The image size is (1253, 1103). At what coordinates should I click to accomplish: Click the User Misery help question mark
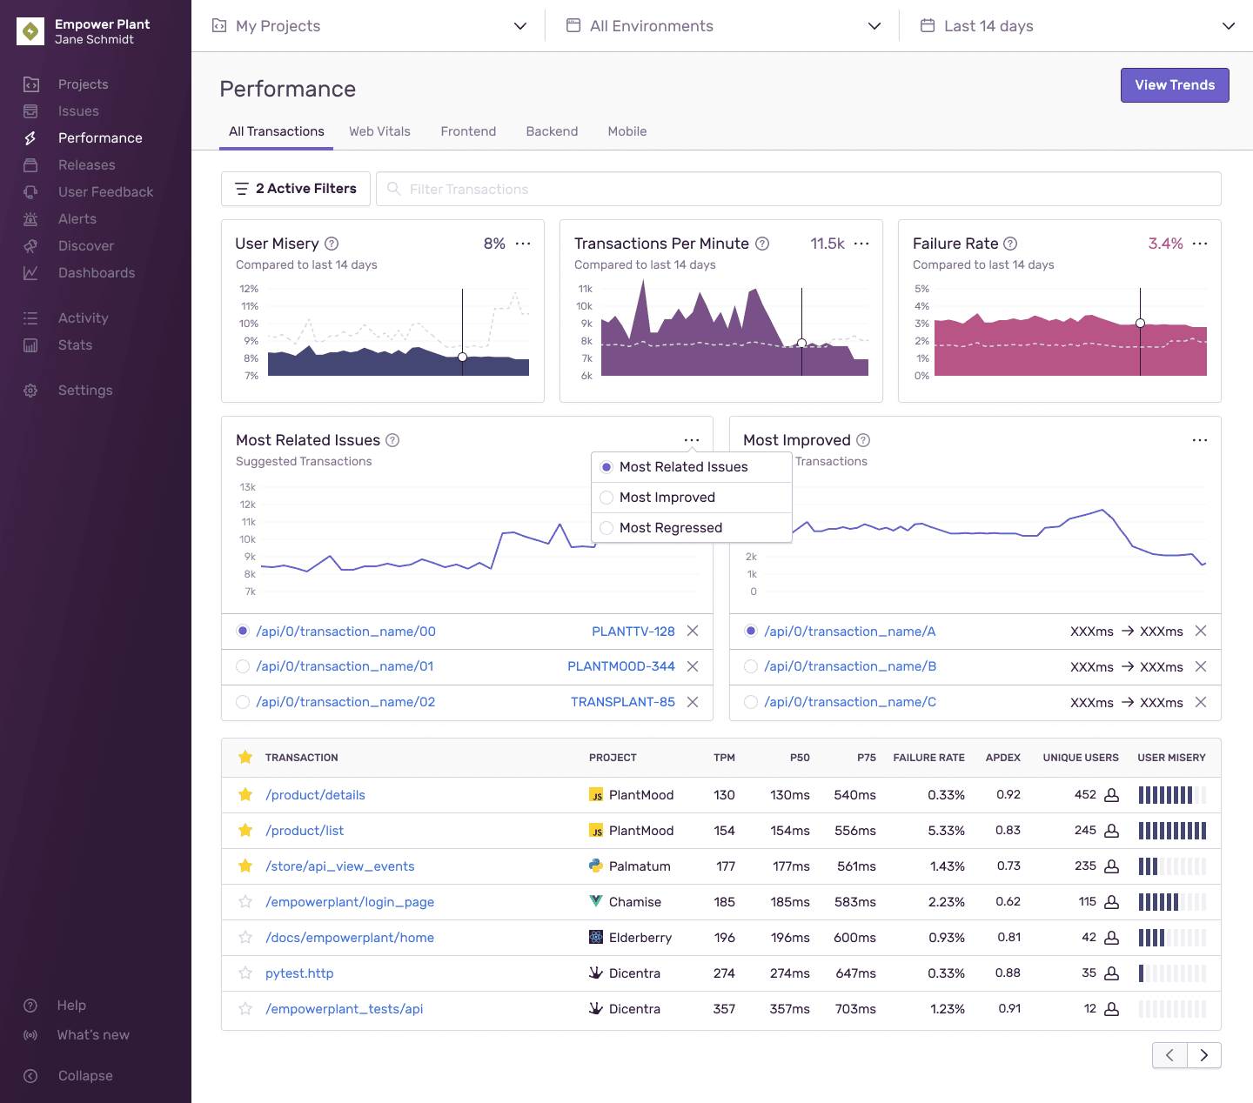coord(332,244)
